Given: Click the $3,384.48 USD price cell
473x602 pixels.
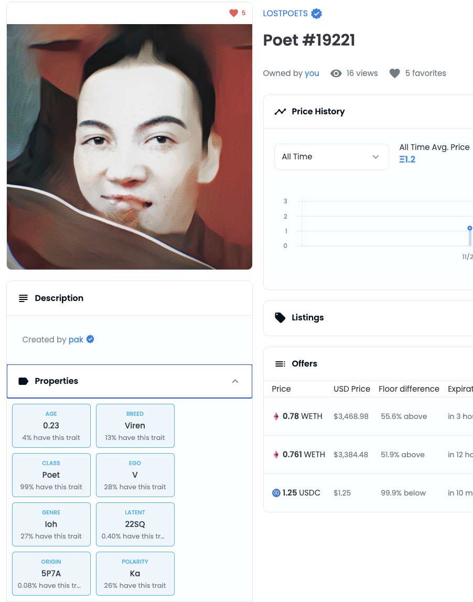Looking at the screenshot, I should pos(351,455).
